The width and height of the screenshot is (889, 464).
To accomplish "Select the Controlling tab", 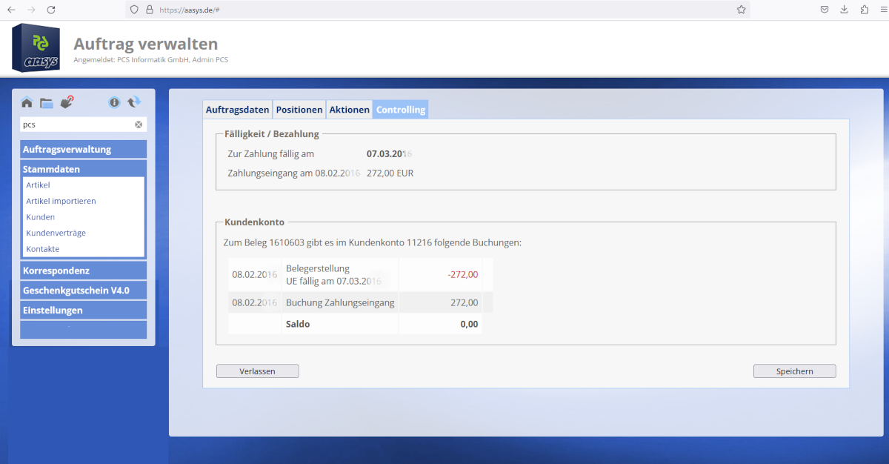I will click(x=401, y=110).
